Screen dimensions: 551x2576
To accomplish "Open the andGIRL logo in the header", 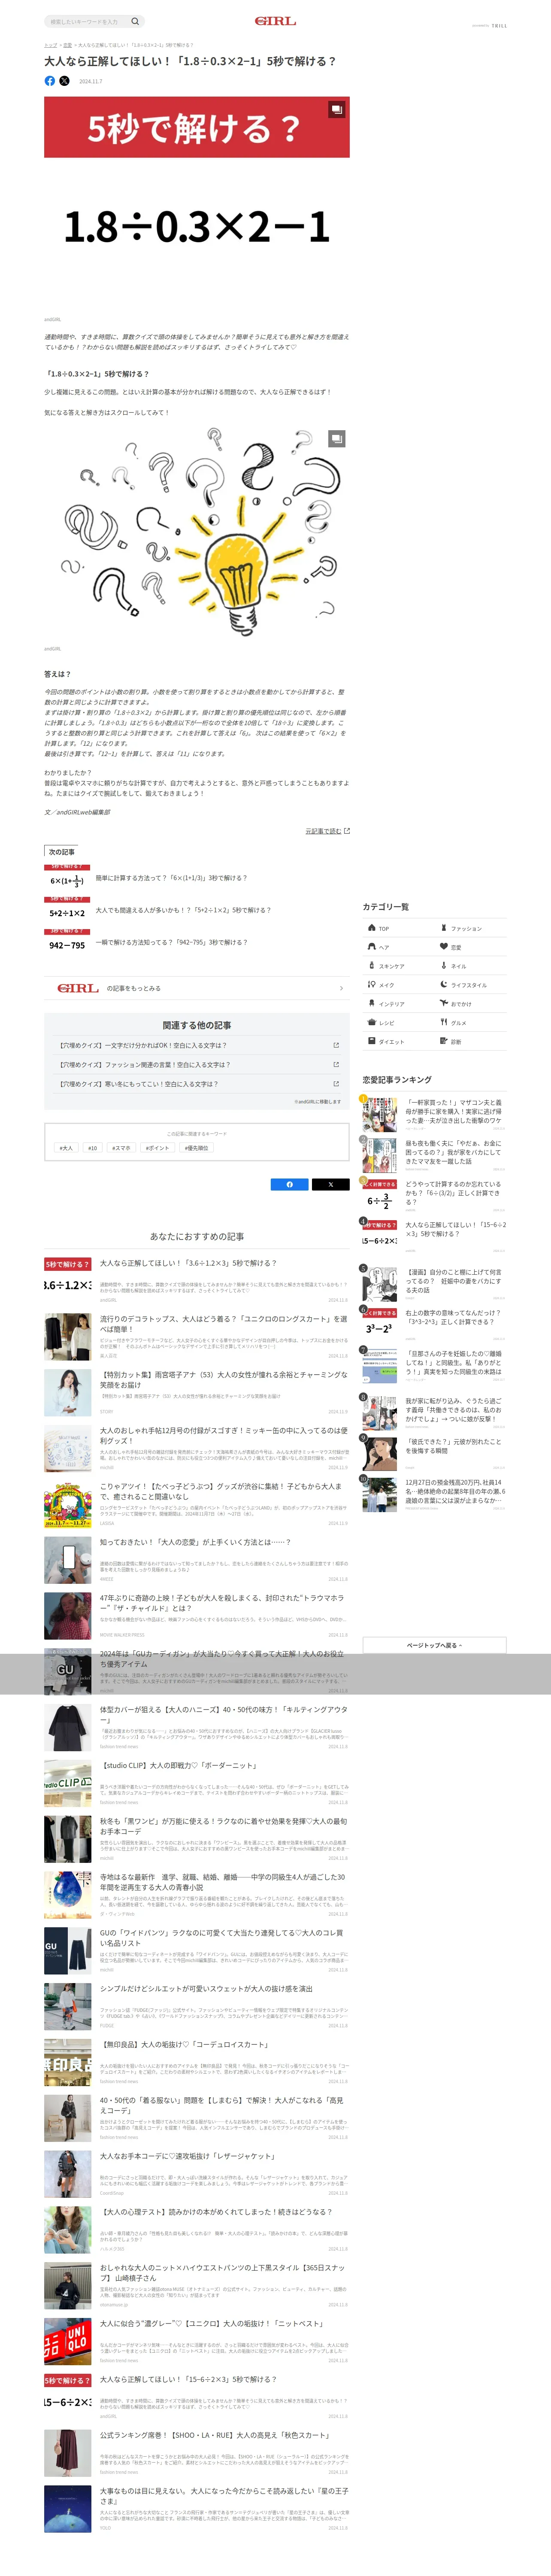I will pyautogui.click(x=275, y=21).
